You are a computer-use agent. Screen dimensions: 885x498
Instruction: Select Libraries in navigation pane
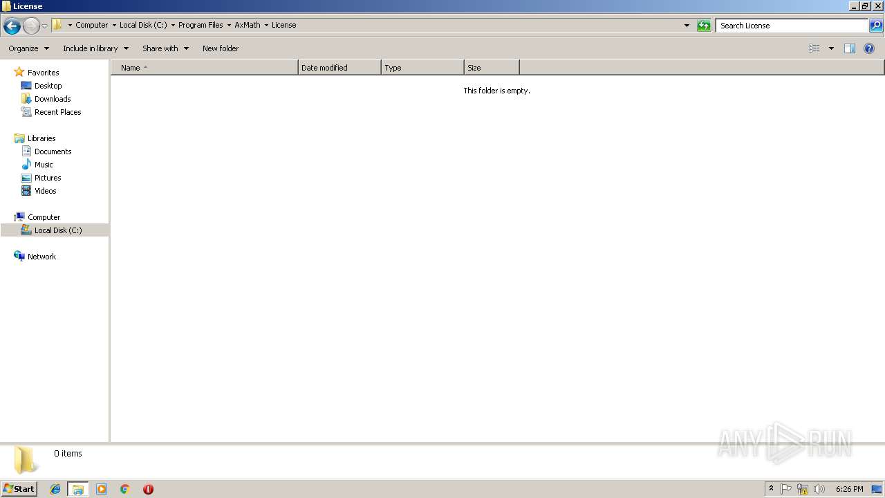(41, 138)
